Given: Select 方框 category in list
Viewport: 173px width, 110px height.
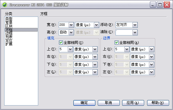Looking at the screenshot, I should click(x=21, y=30).
